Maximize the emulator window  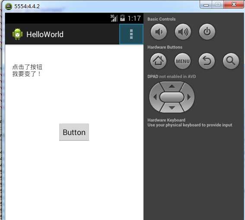[218, 5]
